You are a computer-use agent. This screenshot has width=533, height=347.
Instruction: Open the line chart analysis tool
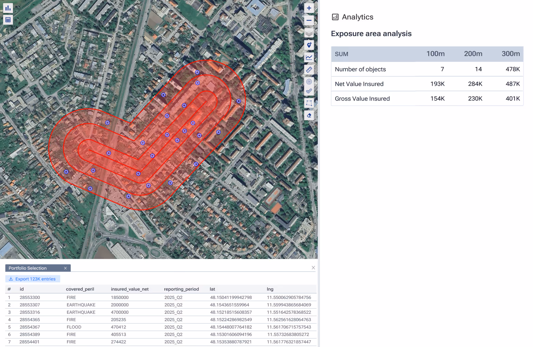click(x=309, y=57)
